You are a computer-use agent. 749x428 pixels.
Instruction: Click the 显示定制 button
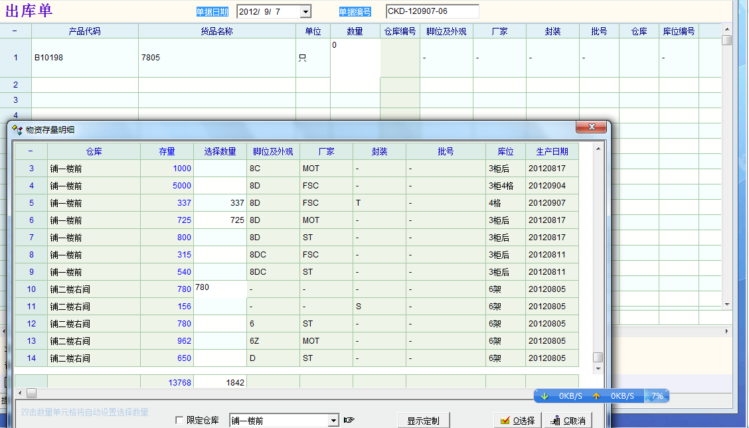pos(423,420)
